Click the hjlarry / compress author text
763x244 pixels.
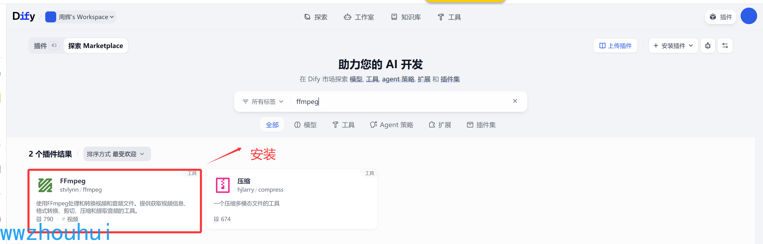(260, 190)
